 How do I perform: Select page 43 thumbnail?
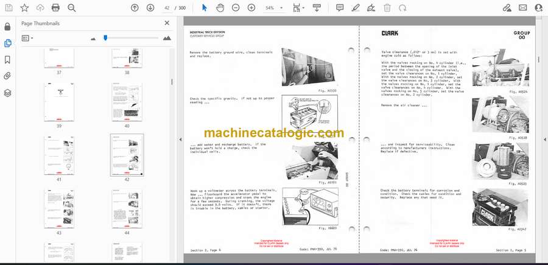coord(59,207)
